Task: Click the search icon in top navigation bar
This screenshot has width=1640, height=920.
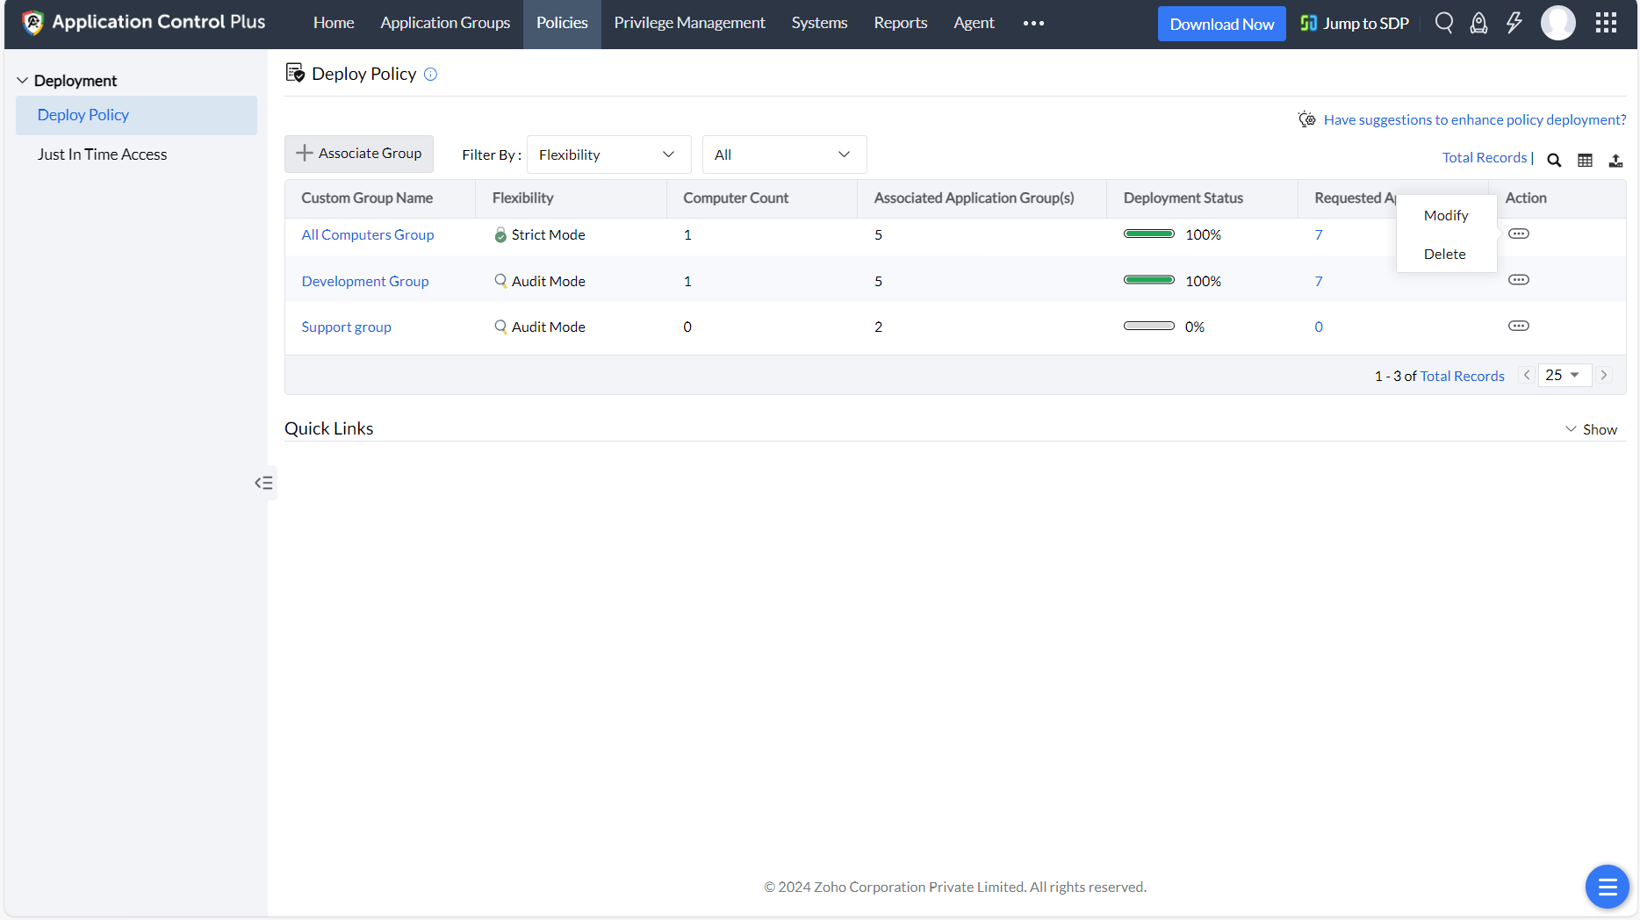Action: pos(1443,23)
